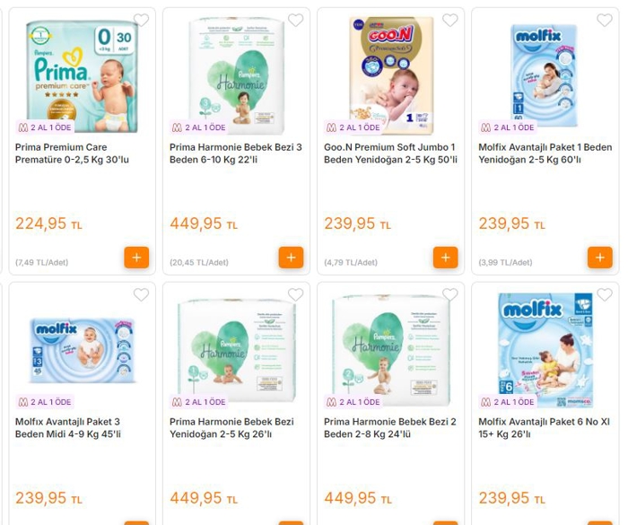
Task: Open Prima Harmonie Bebek Bezi 3 Beden title
Action: coord(235,153)
